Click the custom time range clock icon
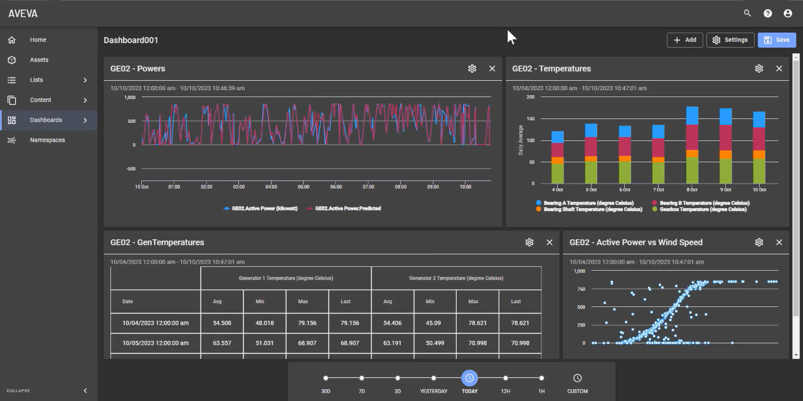This screenshot has width=803, height=401. (578, 378)
